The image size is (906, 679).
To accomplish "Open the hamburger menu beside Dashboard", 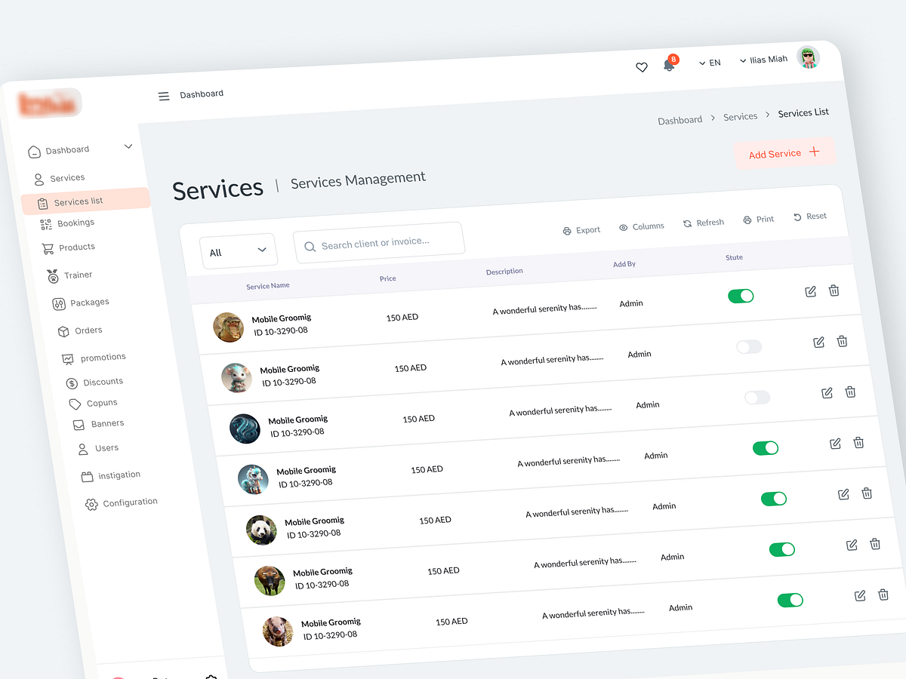I will click(x=164, y=96).
